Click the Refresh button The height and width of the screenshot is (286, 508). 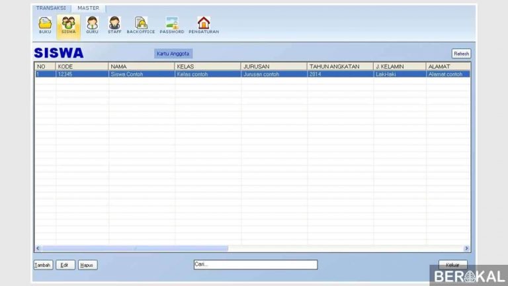click(x=461, y=54)
